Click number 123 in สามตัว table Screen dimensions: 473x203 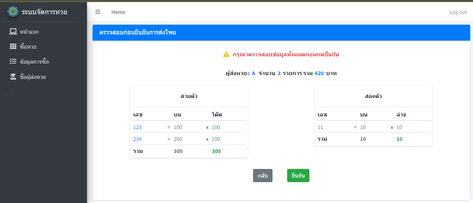click(137, 127)
